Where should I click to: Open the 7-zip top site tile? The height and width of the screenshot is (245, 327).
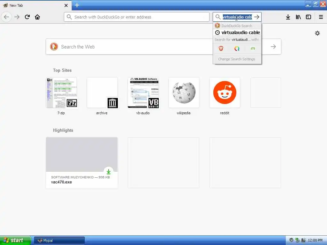click(61, 93)
